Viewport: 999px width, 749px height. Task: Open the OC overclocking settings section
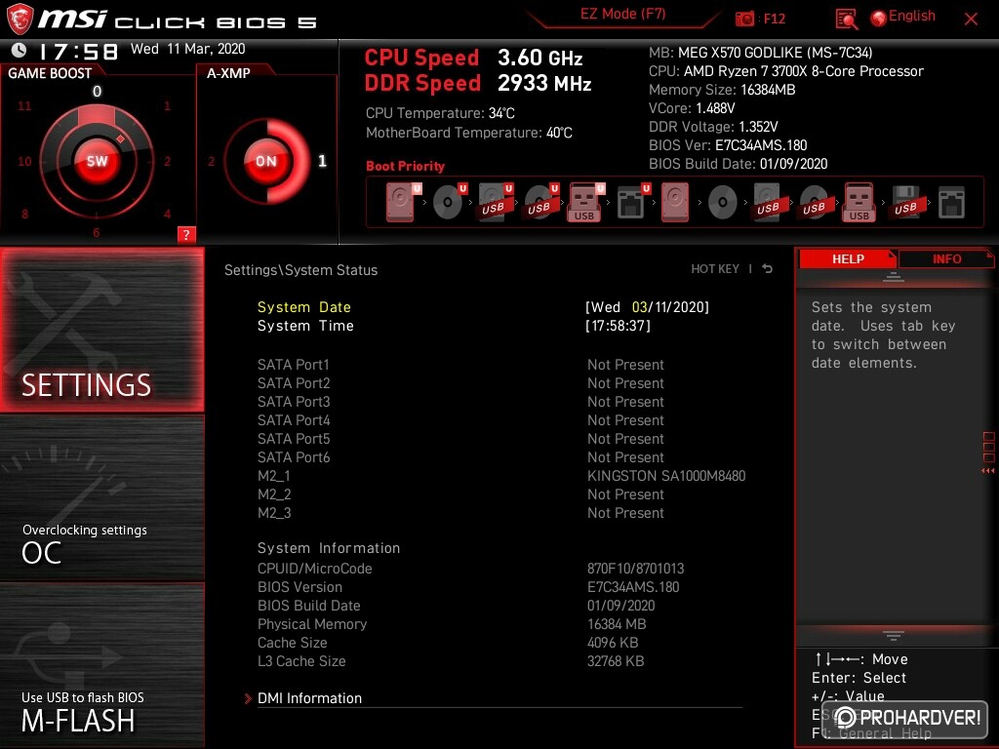pyautogui.click(x=101, y=498)
